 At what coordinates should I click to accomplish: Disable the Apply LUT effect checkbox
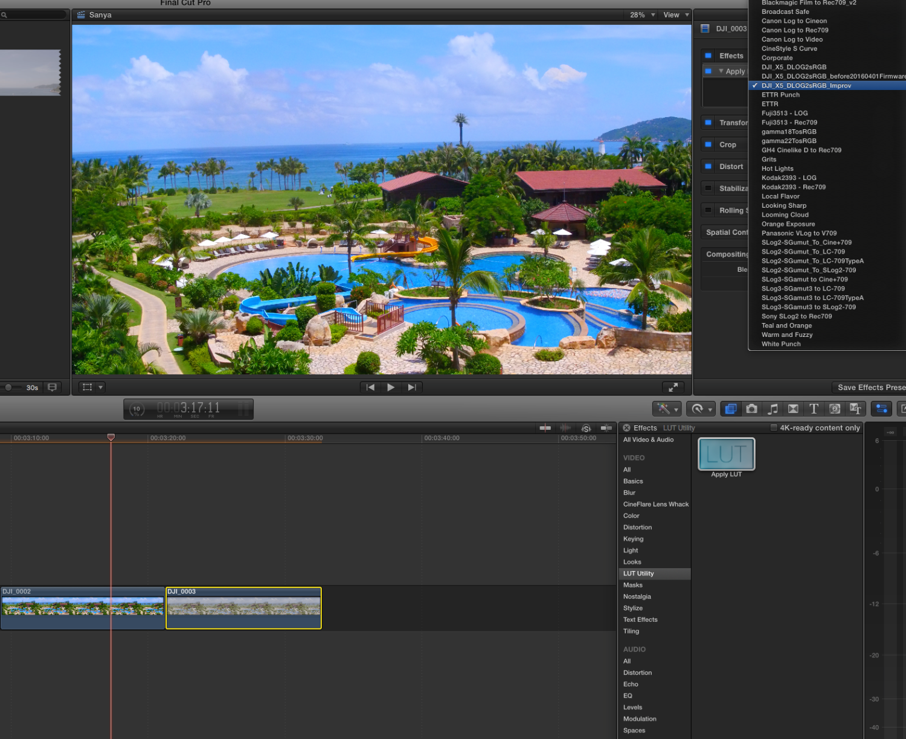click(x=708, y=71)
